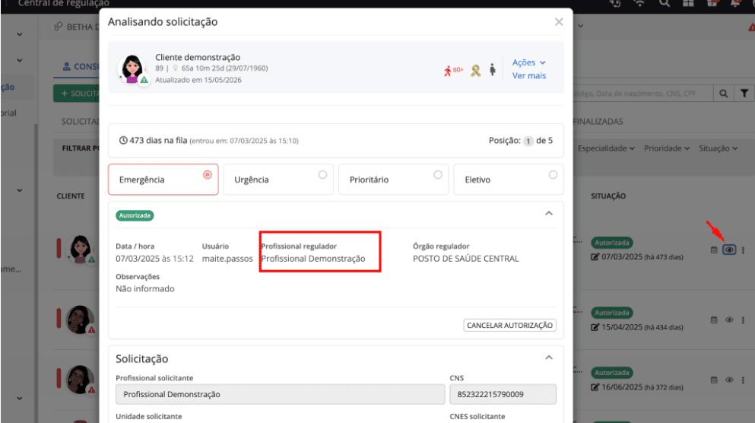Open the Situação filter dropdown
Image resolution: width=755 pixels, height=423 pixels.
[x=718, y=148]
